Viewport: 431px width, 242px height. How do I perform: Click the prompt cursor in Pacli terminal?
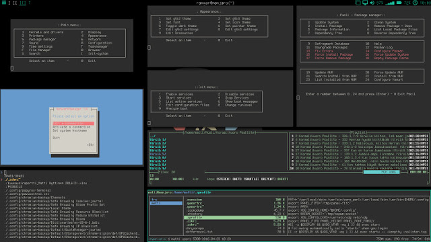coord(298,97)
